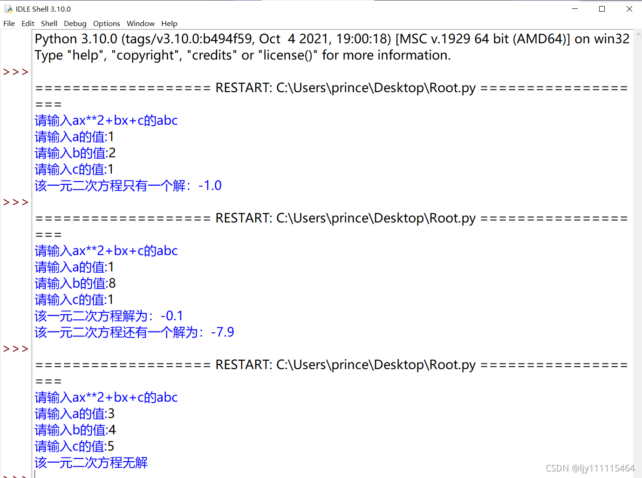Click the 请输入b的值:8 line

[75, 283]
